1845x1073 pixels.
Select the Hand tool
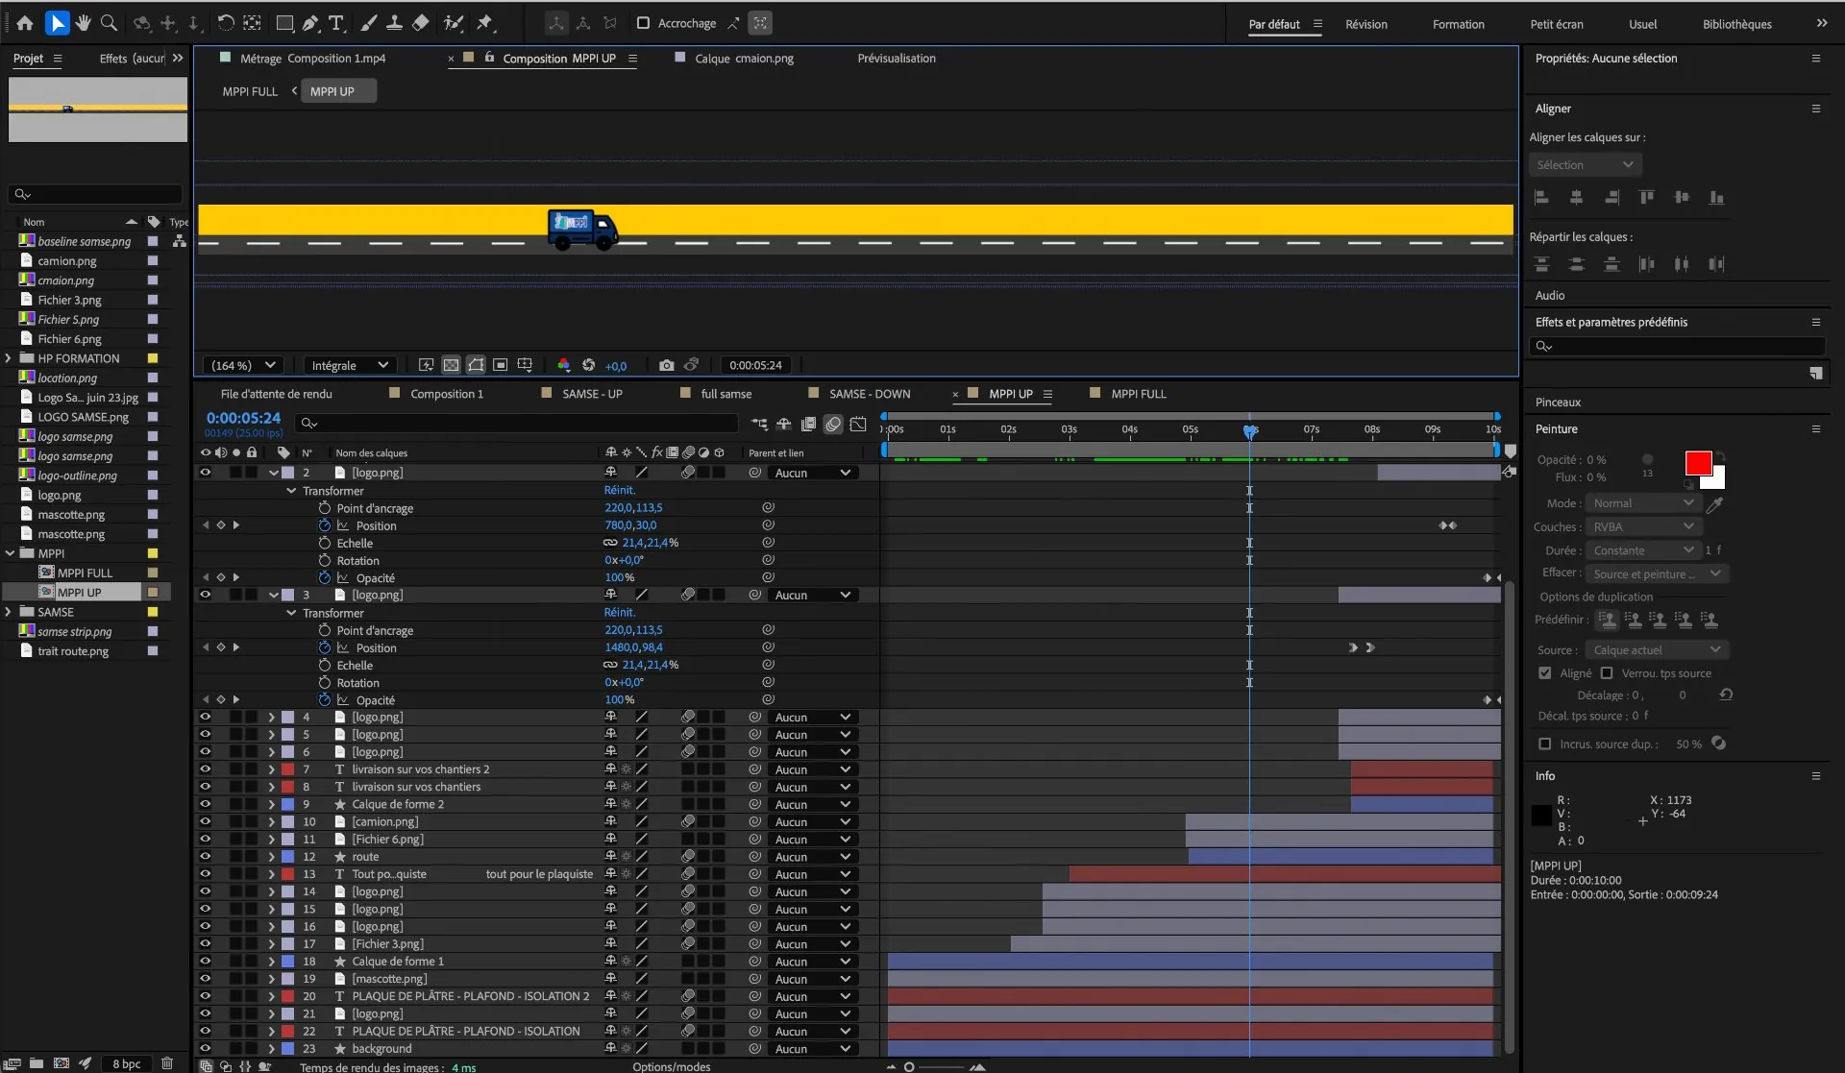pyautogui.click(x=84, y=22)
